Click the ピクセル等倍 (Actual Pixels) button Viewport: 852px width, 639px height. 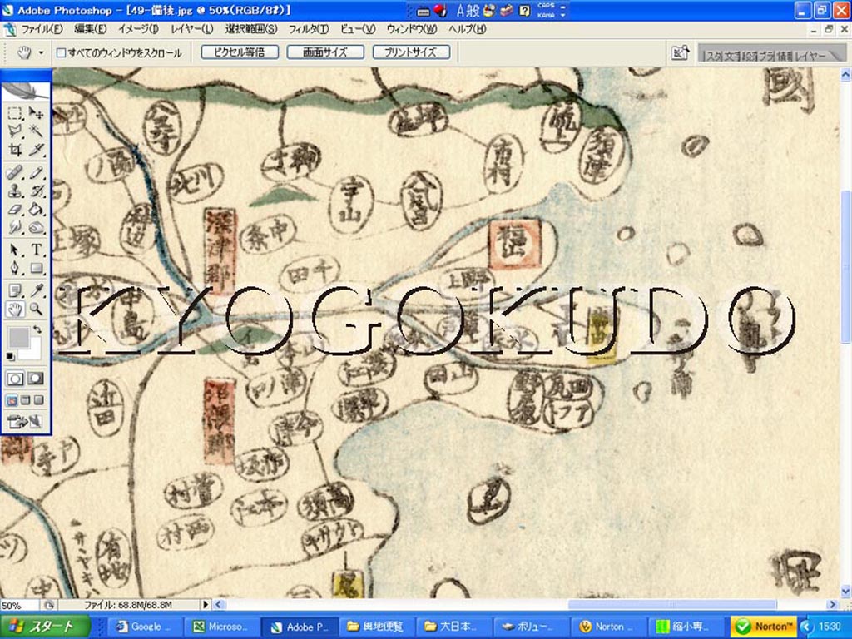click(240, 52)
